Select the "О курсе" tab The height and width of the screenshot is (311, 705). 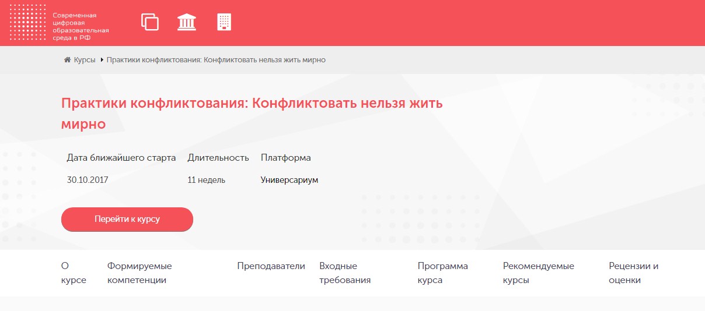point(74,273)
